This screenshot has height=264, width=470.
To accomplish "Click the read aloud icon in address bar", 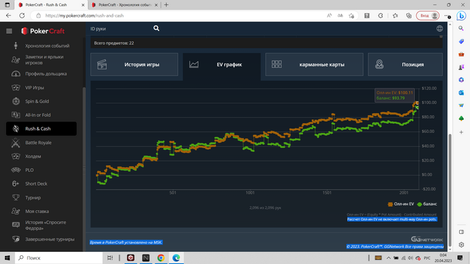I will click(329, 15).
